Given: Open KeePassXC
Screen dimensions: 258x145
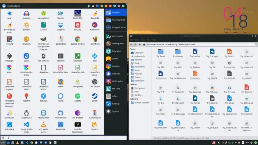Looking at the screenshot, I should (x=78, y=57).
